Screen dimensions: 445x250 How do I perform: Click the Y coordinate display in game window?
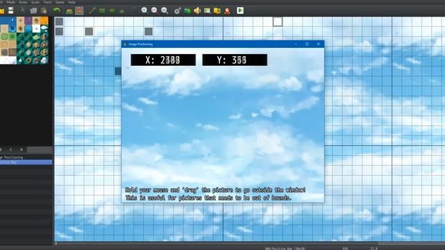coord(235,60)
